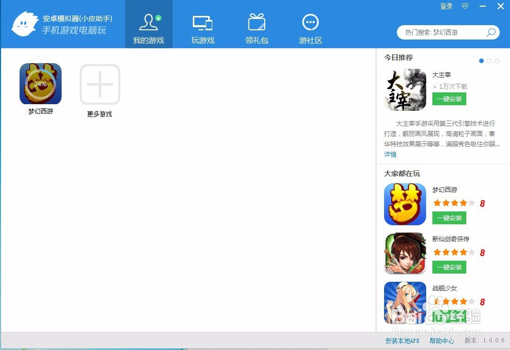Viewport: 510px width, 350px height.
Task: Select the first carousel dot in 今日推荐
Action: tap(481, 61)
